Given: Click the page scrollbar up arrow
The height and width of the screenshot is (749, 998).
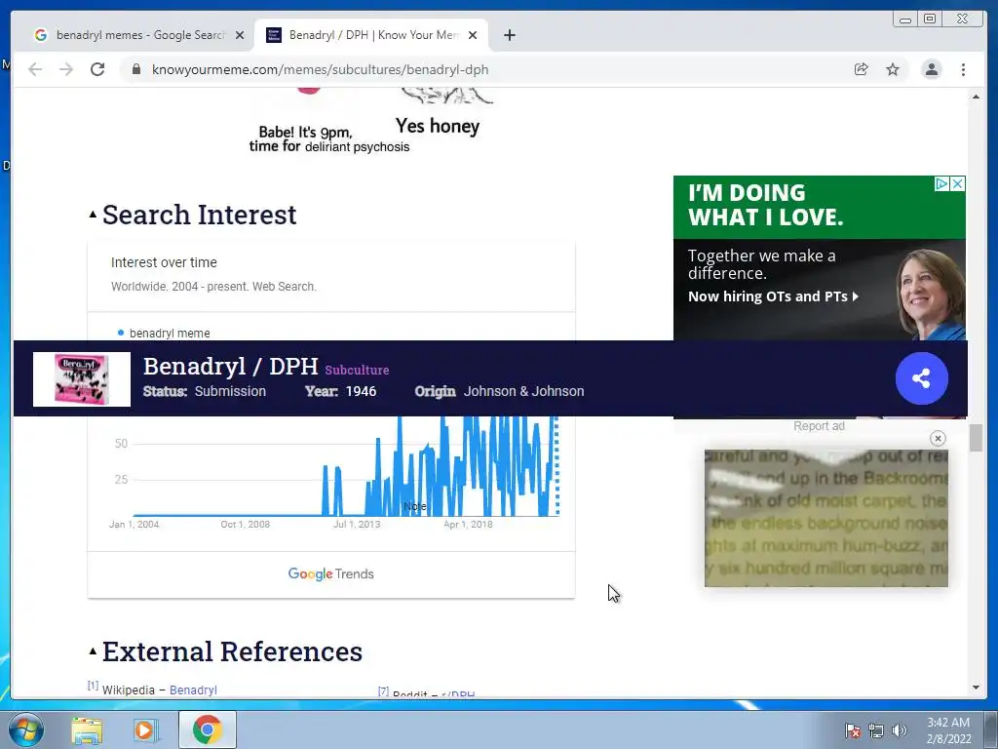Looking at the screenshot, I should 976,97.
